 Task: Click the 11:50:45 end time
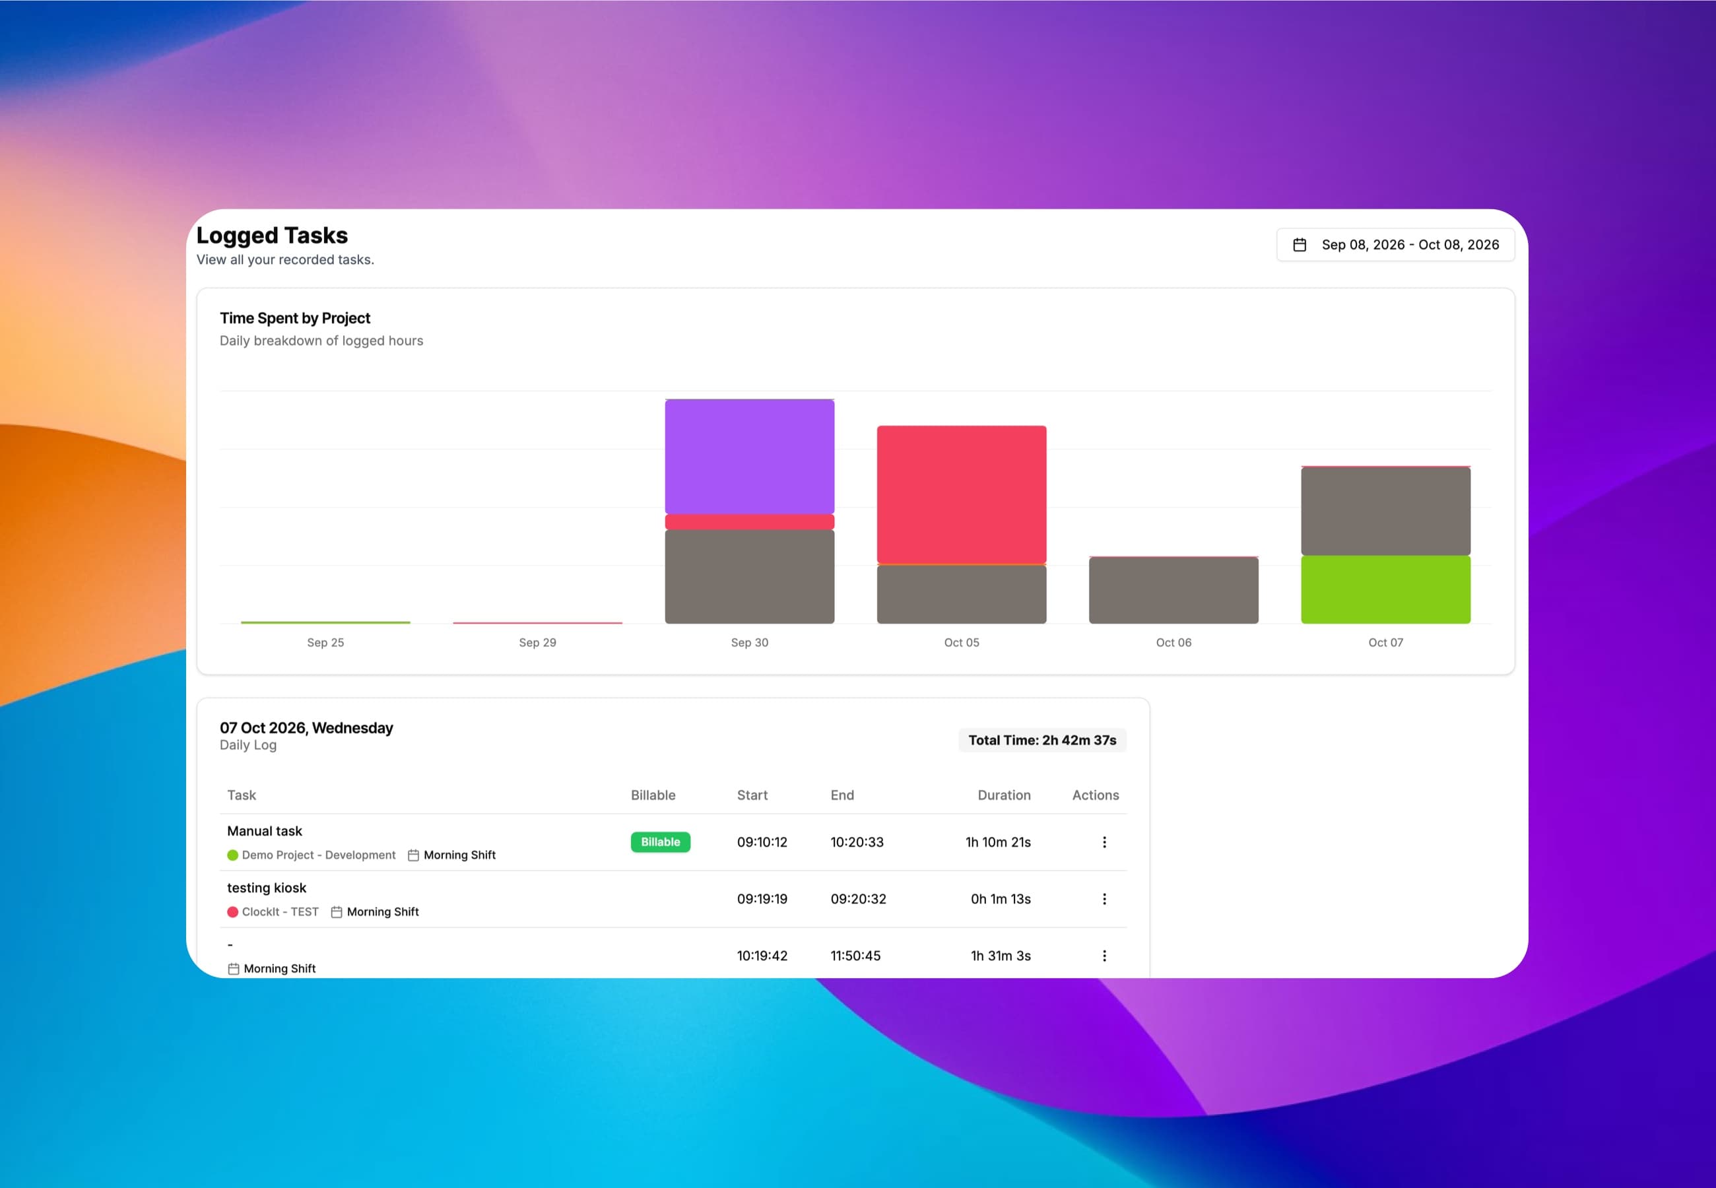pyautogui.click(x=855, y=955)
